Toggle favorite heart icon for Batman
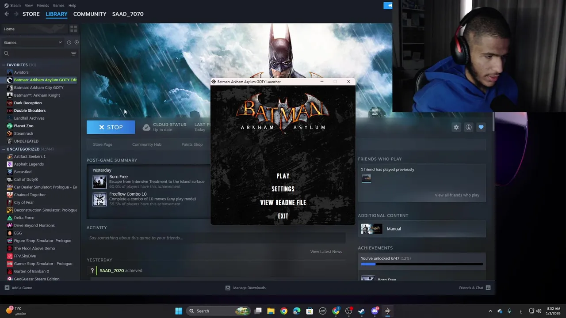The height and width of the screenshot is (318, 566). [481, 127]
